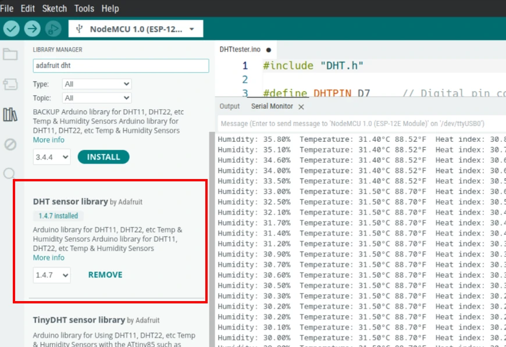This screenshot has width=506, height=347.
Task: Click the DHT sensor library title
Action: point(70,202)
